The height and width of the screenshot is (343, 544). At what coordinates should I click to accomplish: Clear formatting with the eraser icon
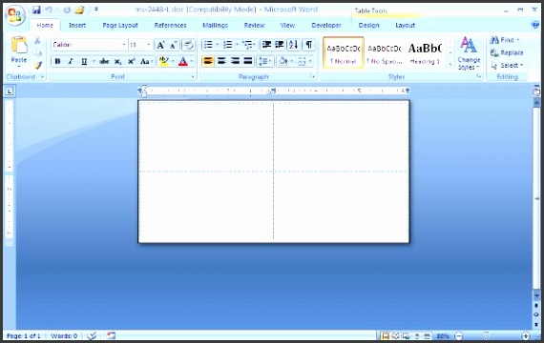188,45
